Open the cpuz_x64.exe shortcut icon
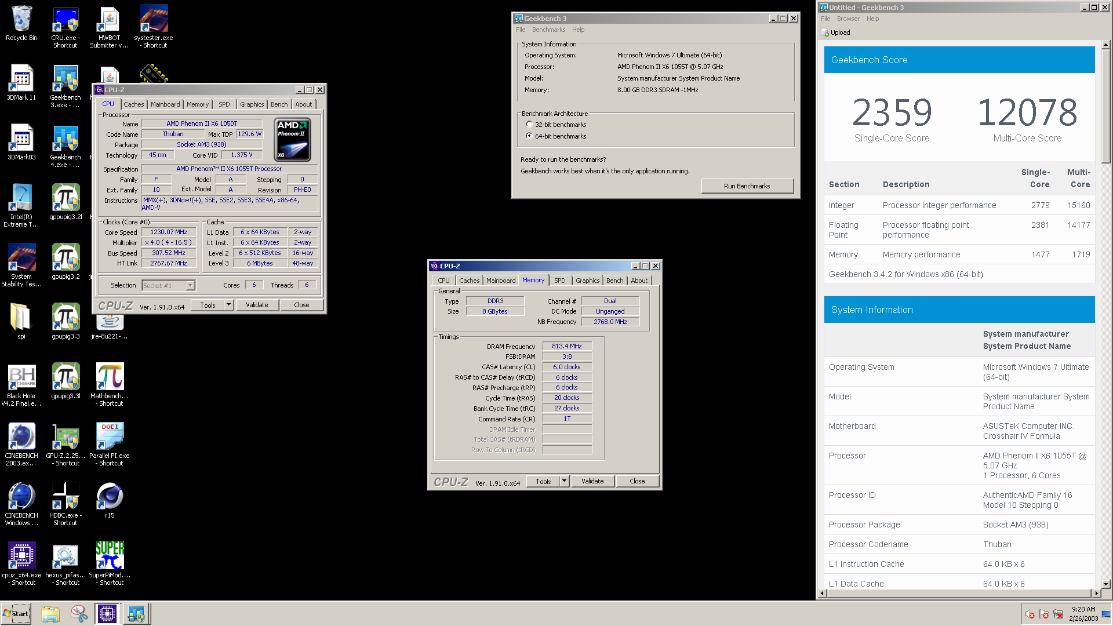Image resolution: width=1113 pixels, height=626 pixels. (x=21, y=564)
